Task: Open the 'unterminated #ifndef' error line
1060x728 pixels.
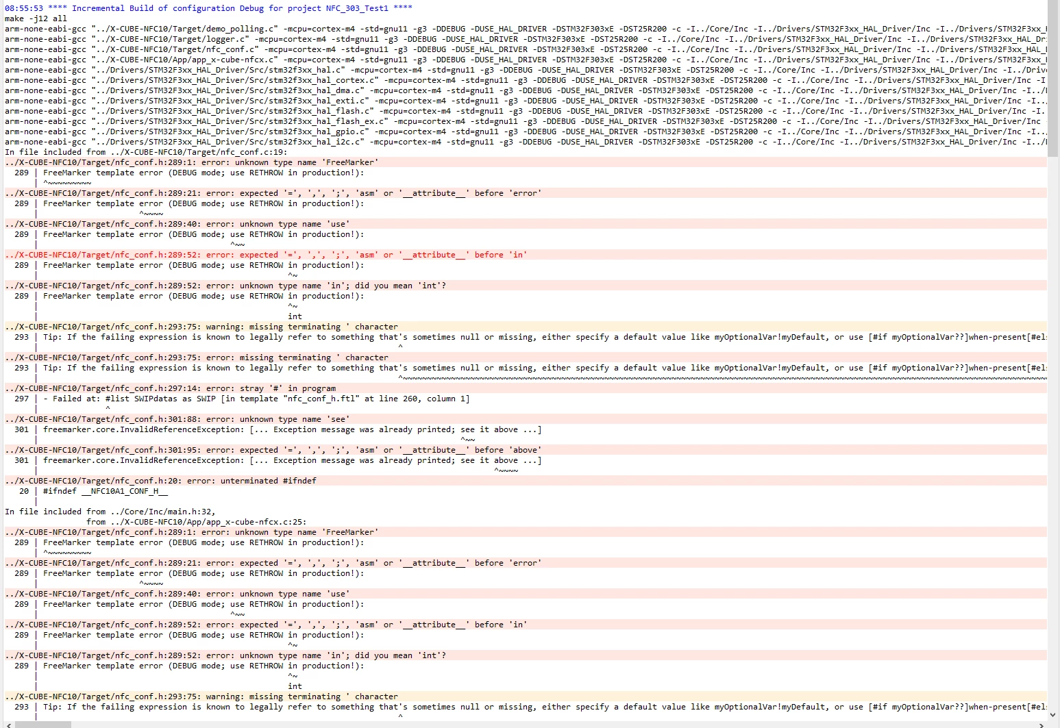Action: 526,481
